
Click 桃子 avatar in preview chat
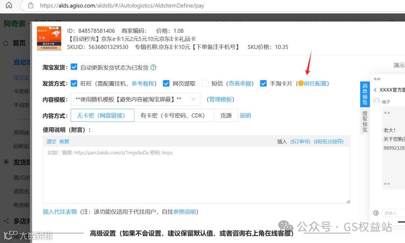(377, 101)
